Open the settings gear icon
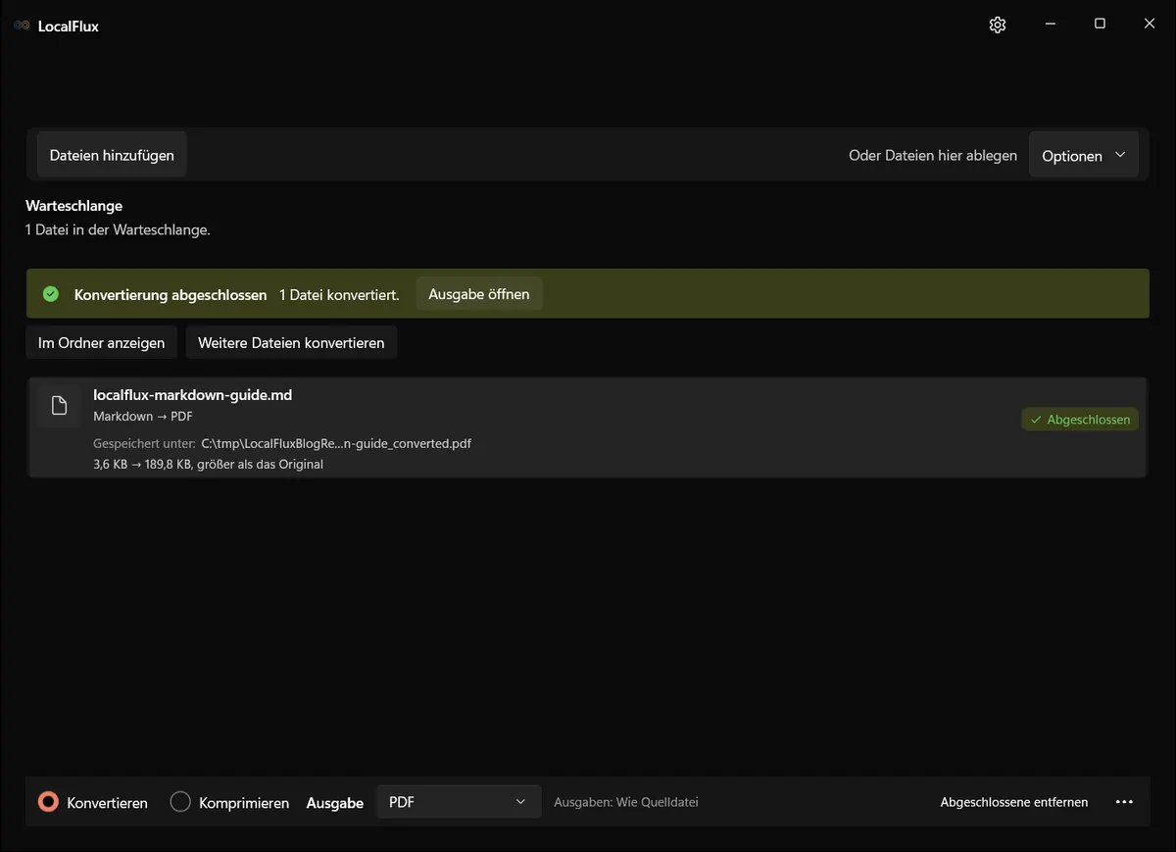 [998, 25]
